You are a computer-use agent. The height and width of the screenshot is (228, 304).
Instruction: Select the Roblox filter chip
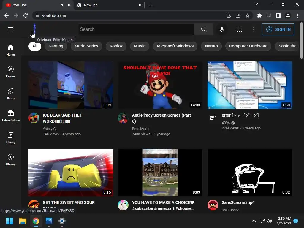point(116,46)
